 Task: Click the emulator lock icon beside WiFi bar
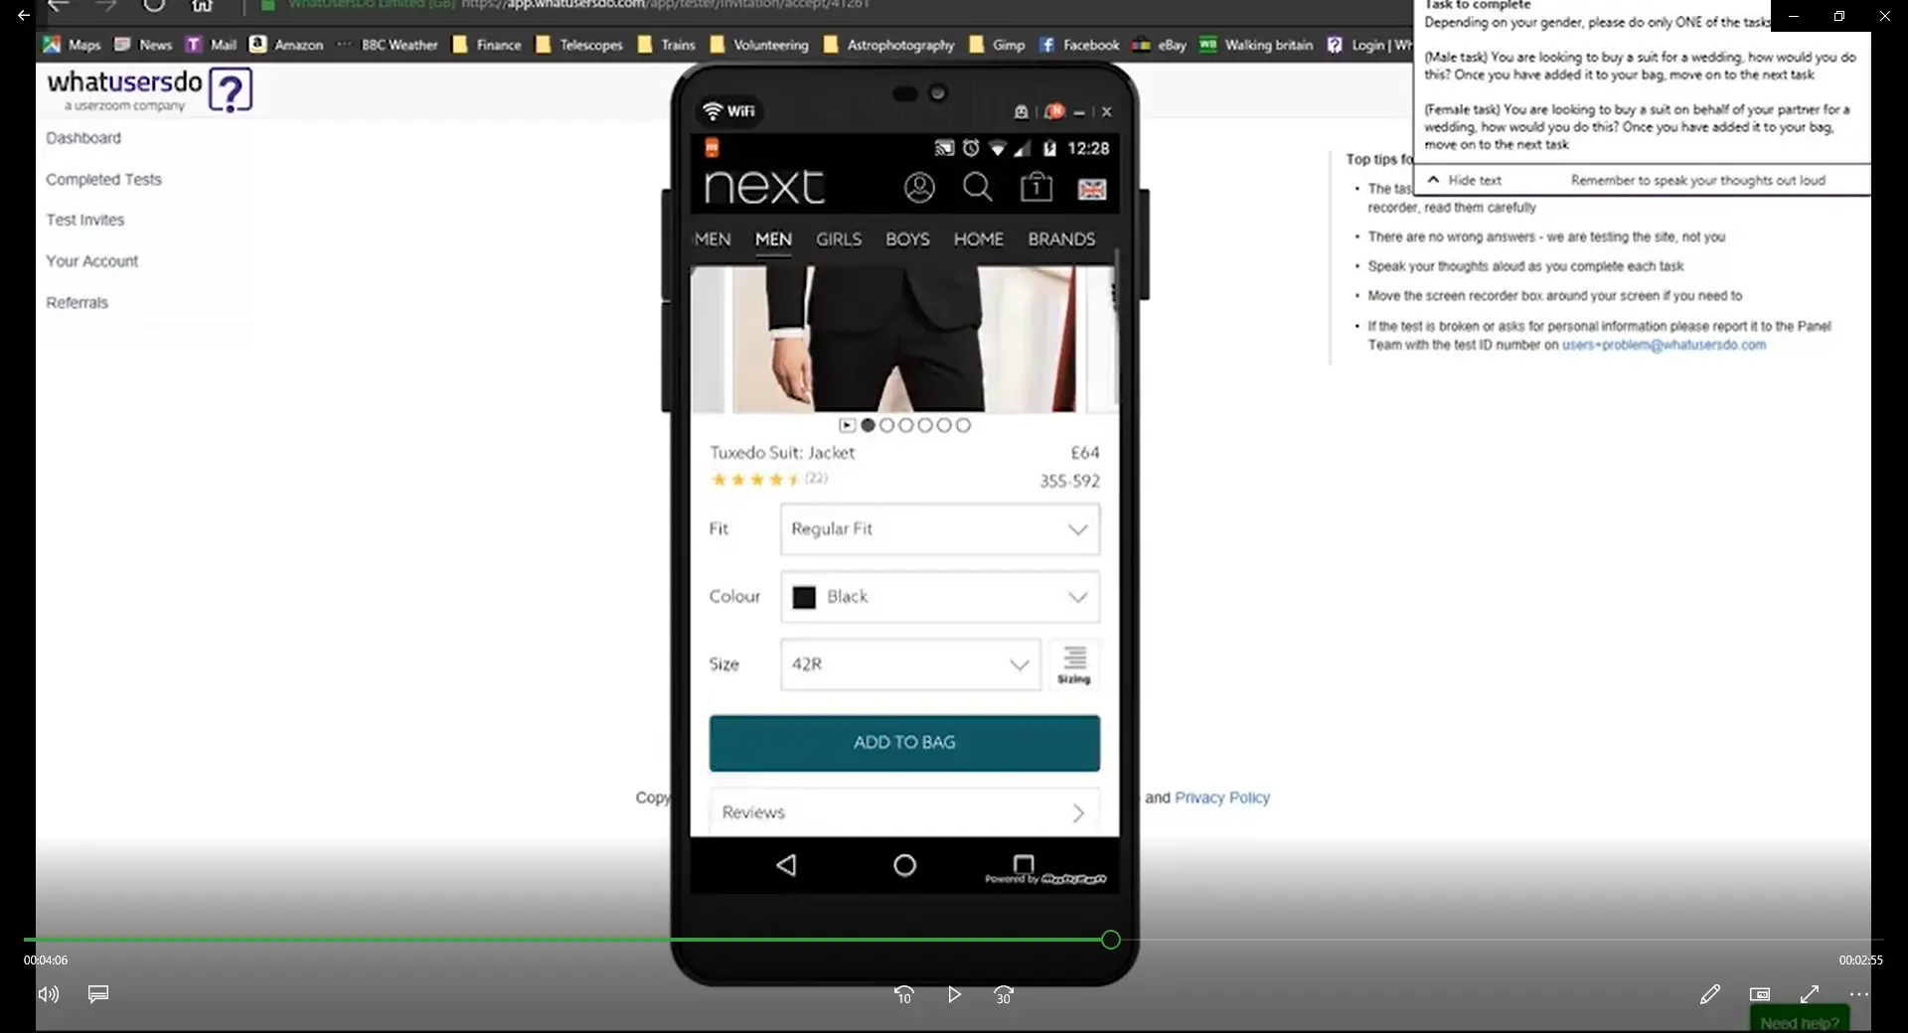coord(1021,112)
